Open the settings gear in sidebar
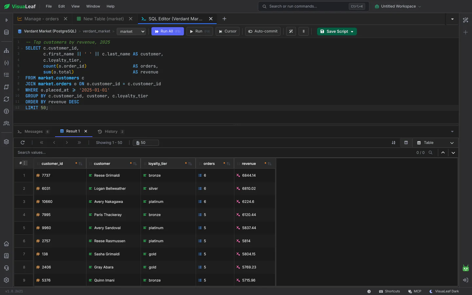 coord(6,280)
